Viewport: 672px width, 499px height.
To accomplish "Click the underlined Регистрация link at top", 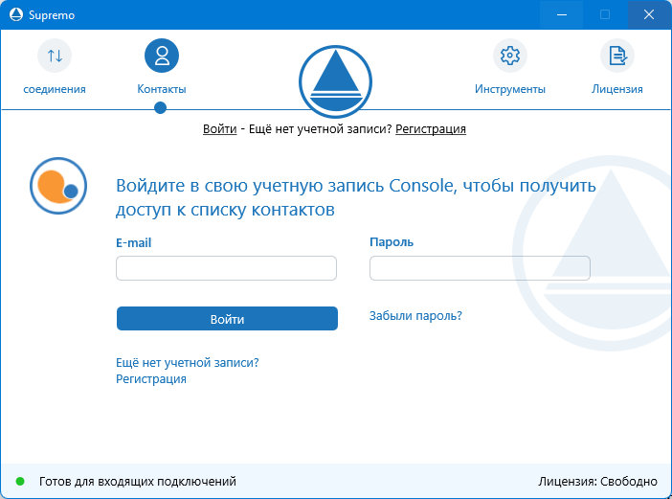I will click(x=431, y=129).
